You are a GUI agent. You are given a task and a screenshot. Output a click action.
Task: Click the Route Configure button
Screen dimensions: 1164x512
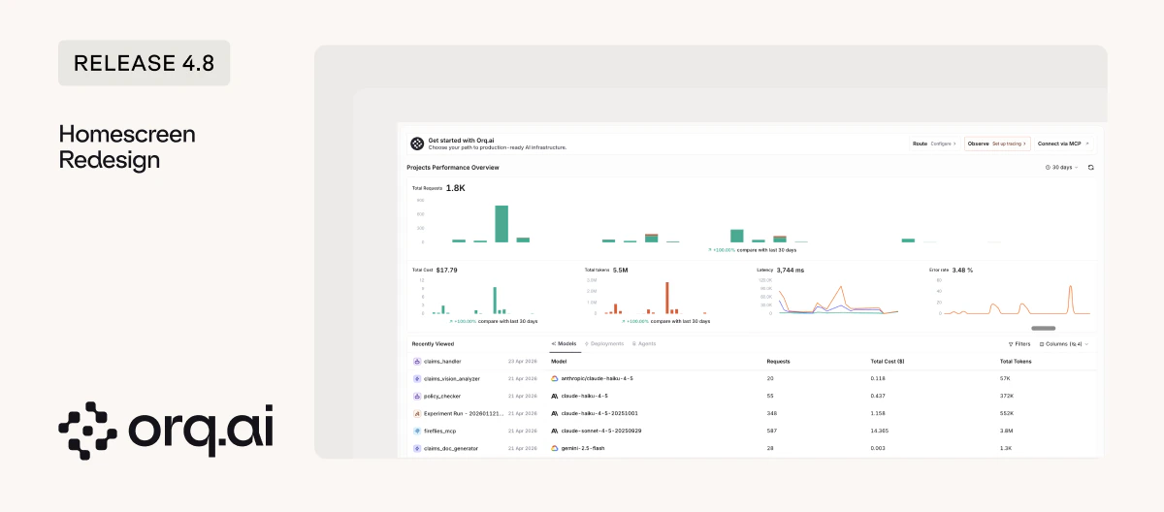pyautogui.click(x=935, y=144)
